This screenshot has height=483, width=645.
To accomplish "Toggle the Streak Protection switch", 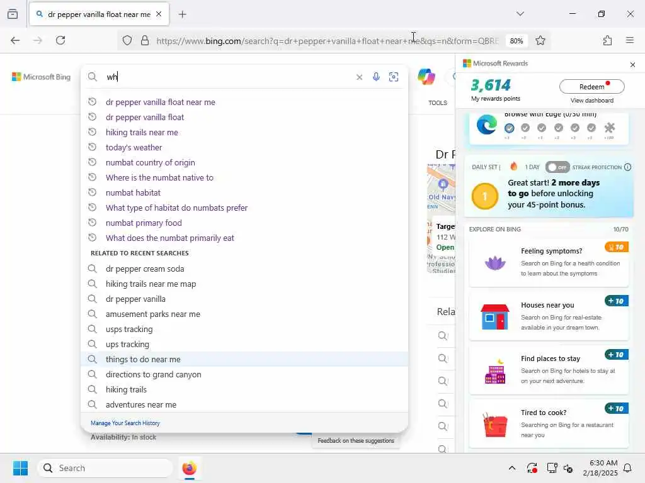I will click(557, 167).
